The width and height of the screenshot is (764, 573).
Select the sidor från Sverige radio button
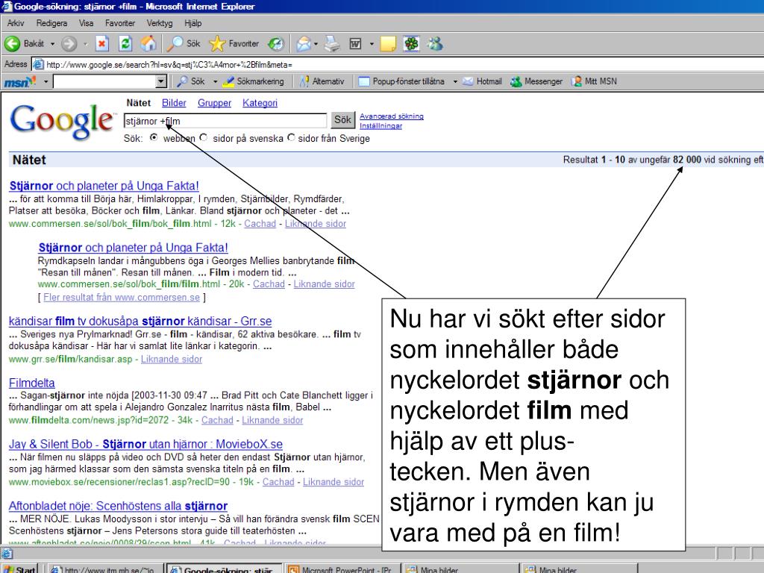click(291, 138)
